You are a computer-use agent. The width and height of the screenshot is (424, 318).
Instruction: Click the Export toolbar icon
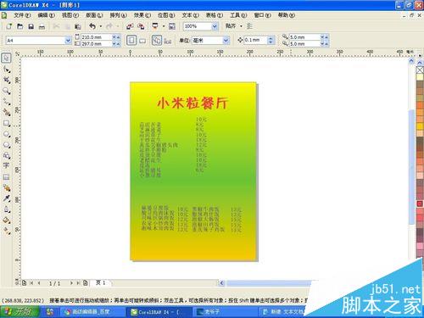pos(141,26)
